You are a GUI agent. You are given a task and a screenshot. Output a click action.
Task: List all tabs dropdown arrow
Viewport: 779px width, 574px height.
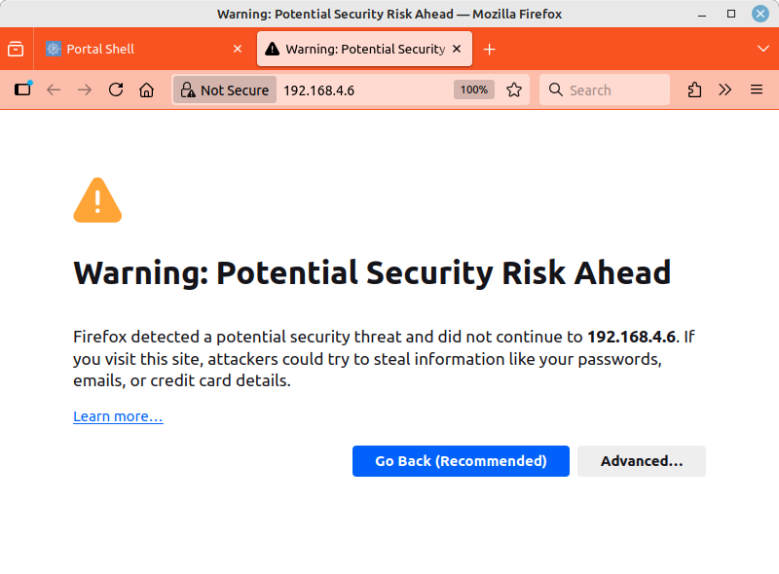[762, 49]
